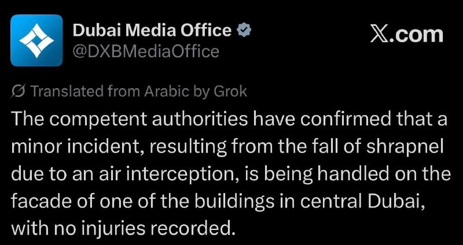Click the text "with no injuries recorded."
The width and height of the screenshot is (463, 245).
pos(124,227)
